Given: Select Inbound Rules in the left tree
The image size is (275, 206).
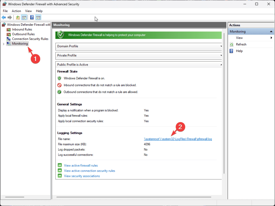Looking at the screenshot, I should click(22, 29).
